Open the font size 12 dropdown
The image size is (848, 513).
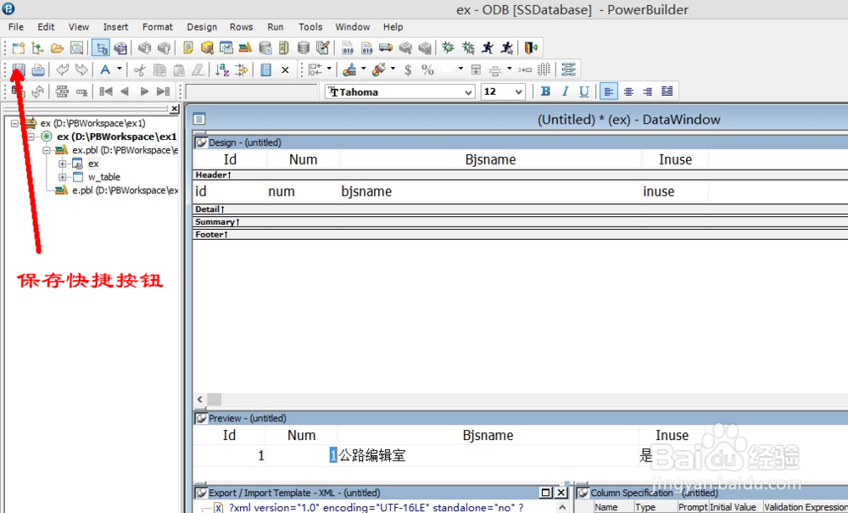tap(518, 92)
